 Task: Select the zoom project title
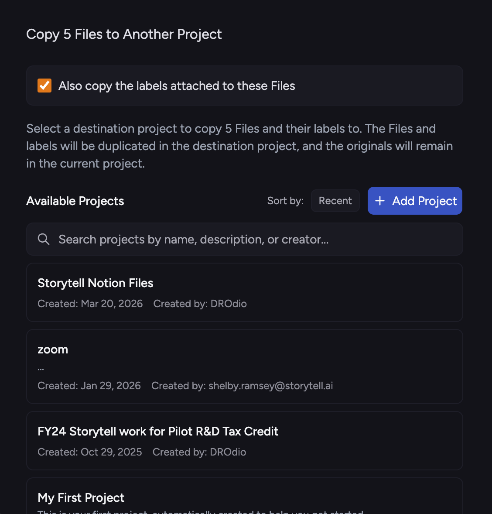point(53,350)
